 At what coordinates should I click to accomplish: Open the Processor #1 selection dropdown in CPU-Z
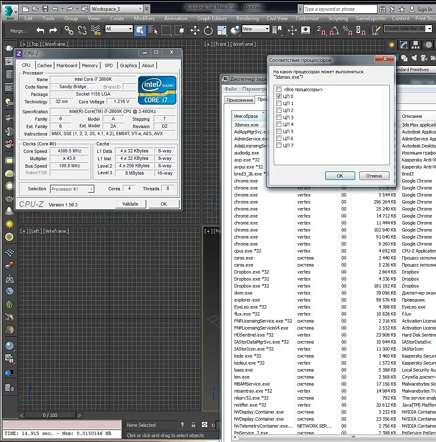click(72, 189)
